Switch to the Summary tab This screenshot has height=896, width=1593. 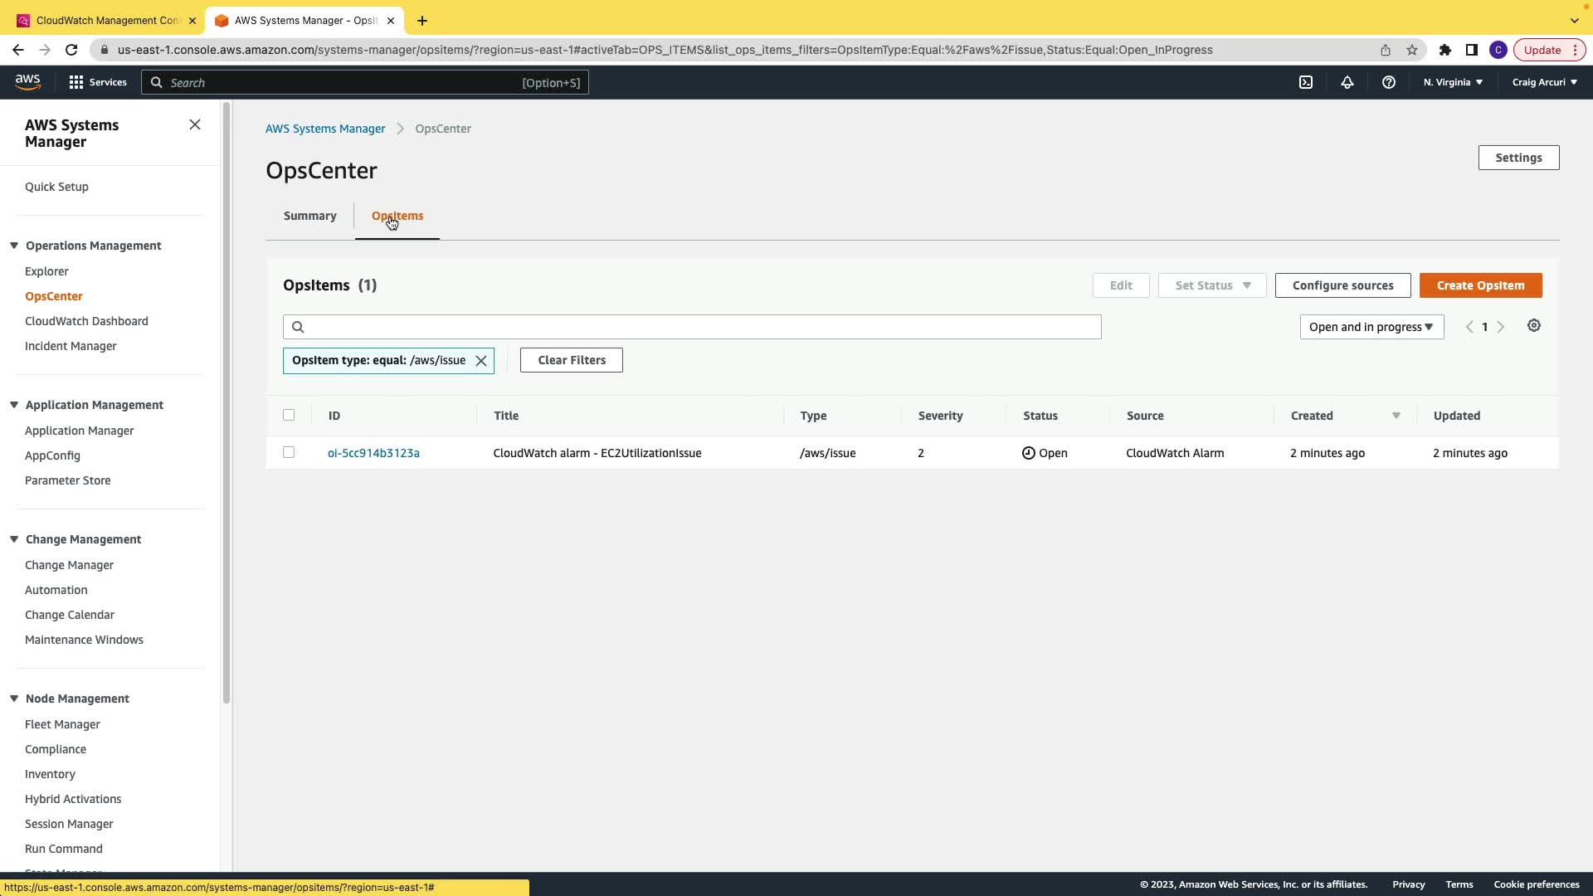309,216
